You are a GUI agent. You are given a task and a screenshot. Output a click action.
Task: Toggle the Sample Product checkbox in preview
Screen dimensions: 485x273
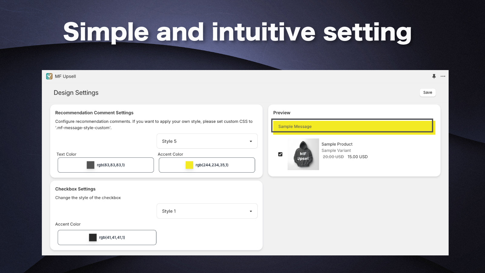pos(280,154)
